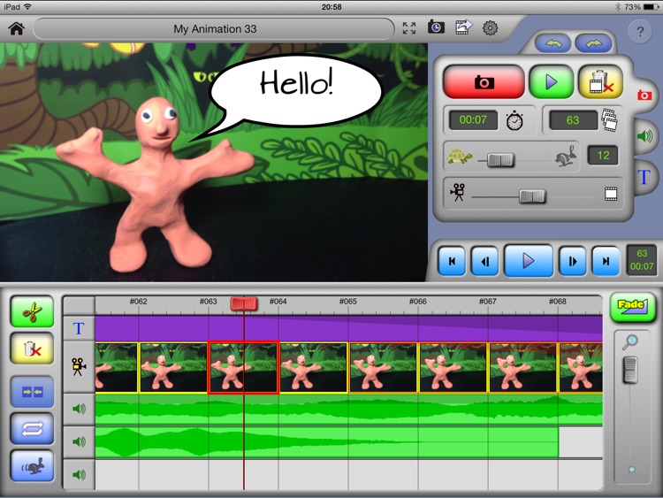Mute the second audio track
The height and width of the screenshot is (498, 663).
click(x=79, y=441)
